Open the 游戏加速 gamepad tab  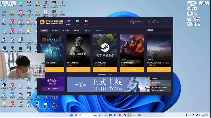tap(69, 22)
